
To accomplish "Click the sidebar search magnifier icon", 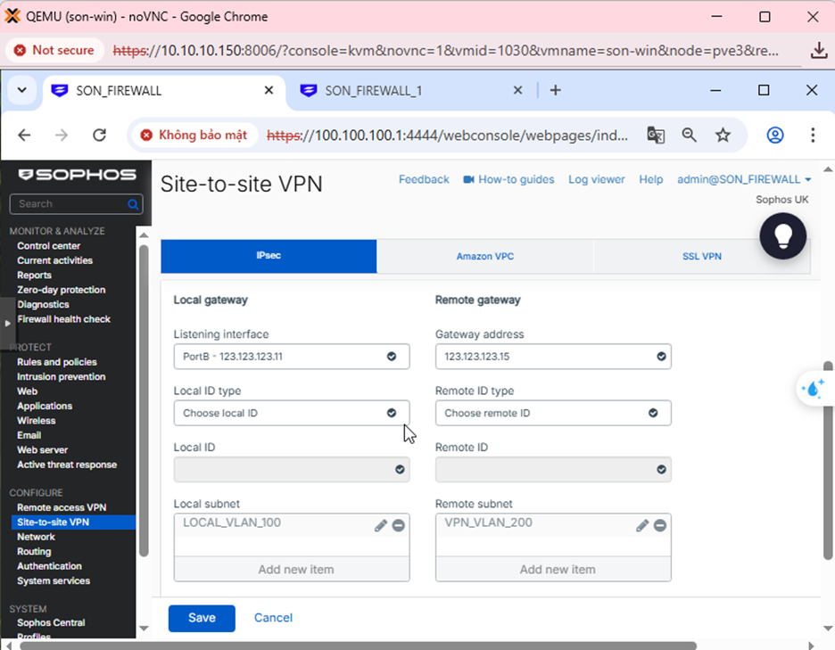I will tap(133, 204).
